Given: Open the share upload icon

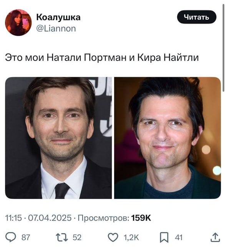Looking at the screenshot, I should [x=215, y=237].
